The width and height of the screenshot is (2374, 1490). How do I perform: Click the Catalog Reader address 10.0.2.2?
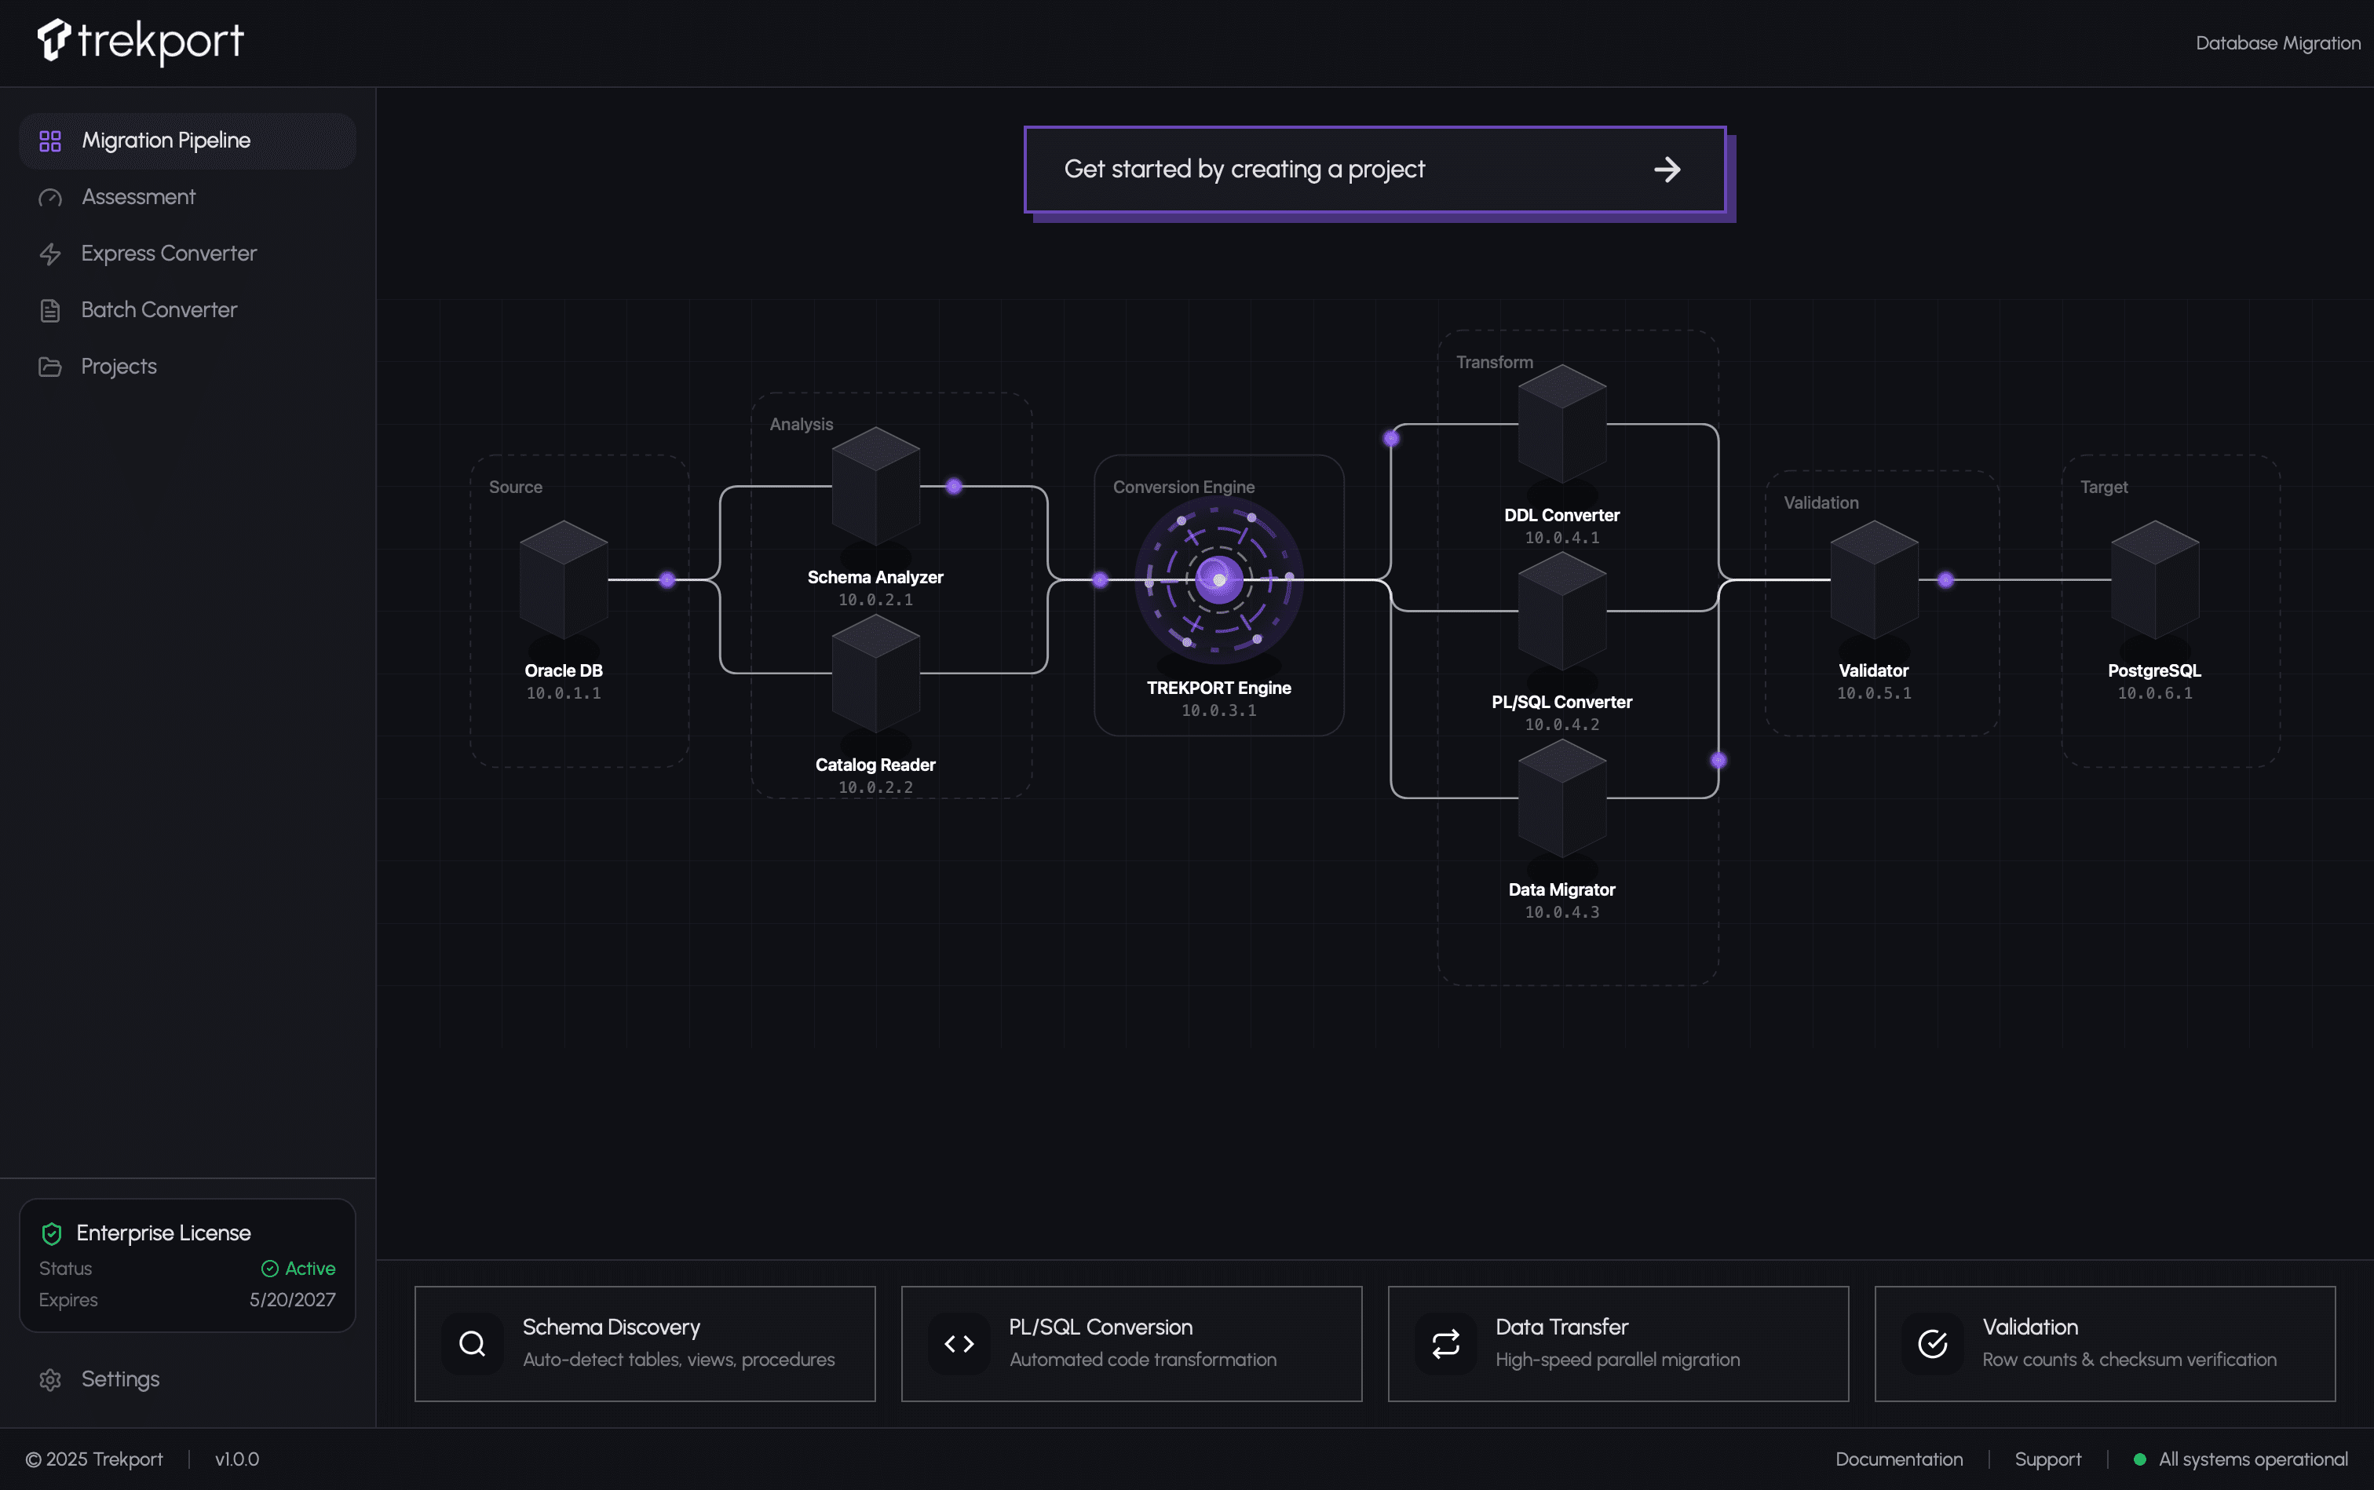pyautogui.click(x=876, y=787)
